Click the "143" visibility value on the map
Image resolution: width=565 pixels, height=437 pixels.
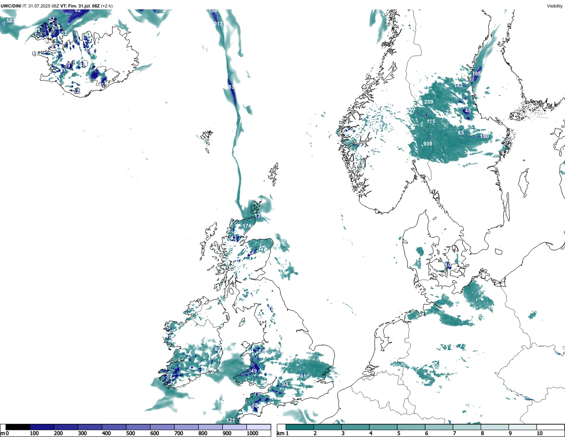pos(459,86)
